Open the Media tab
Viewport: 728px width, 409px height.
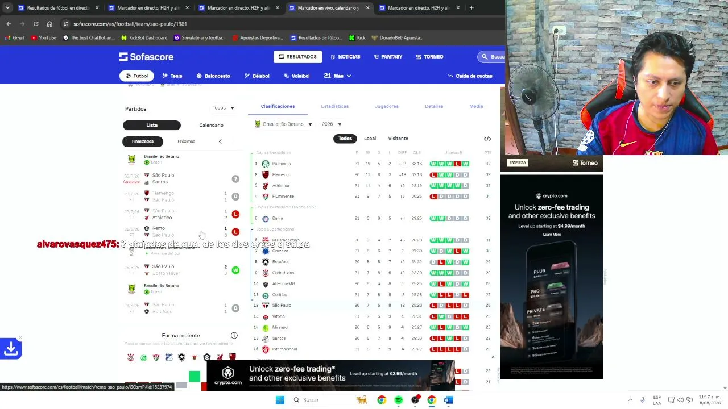[476, 106]
